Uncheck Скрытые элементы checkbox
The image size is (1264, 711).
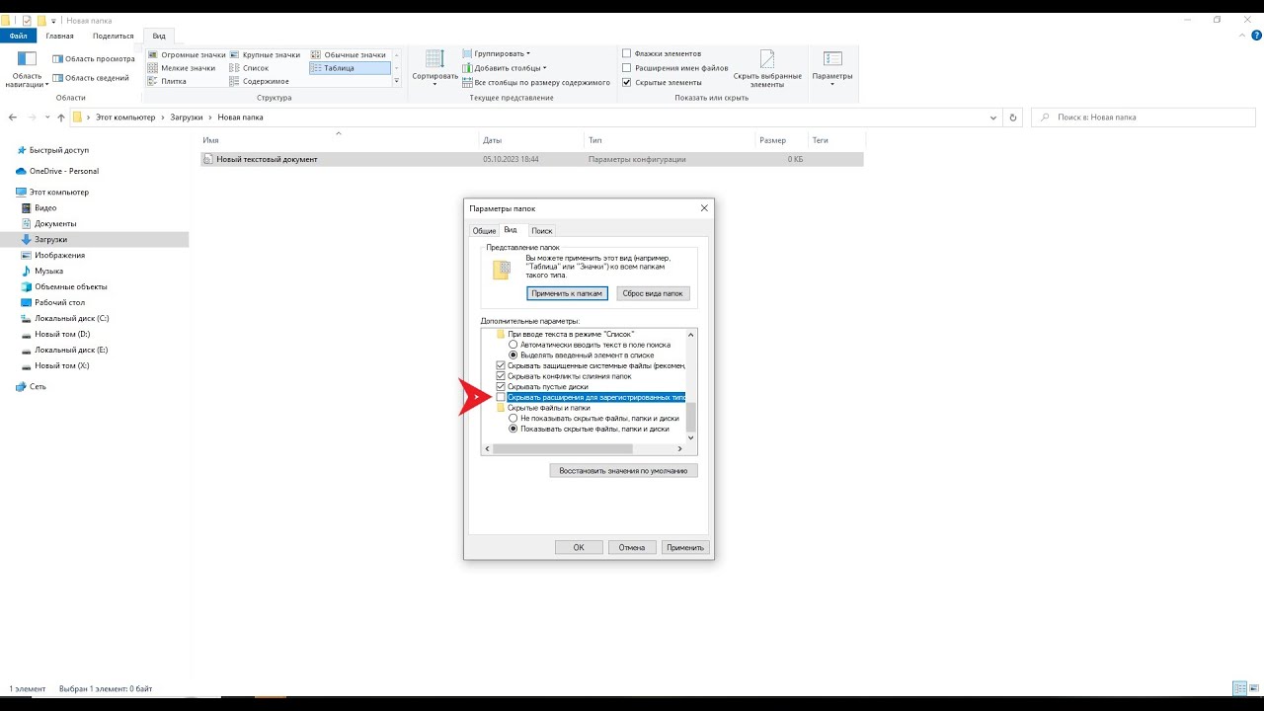point(627,83)
